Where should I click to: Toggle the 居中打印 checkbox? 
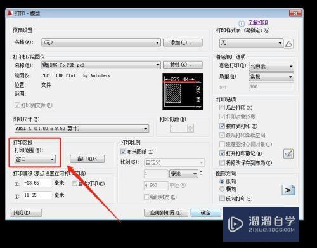point(74,183)
